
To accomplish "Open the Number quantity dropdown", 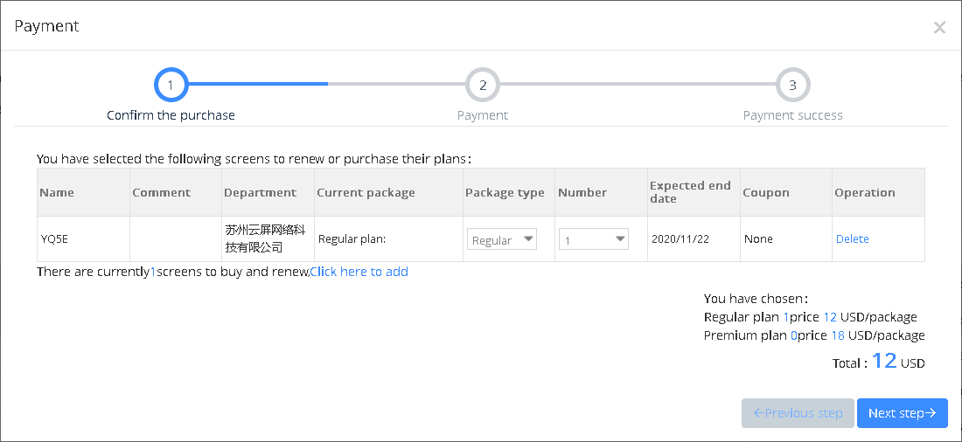I will point(593,239).
